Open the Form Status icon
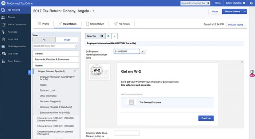 pos(3,61)
